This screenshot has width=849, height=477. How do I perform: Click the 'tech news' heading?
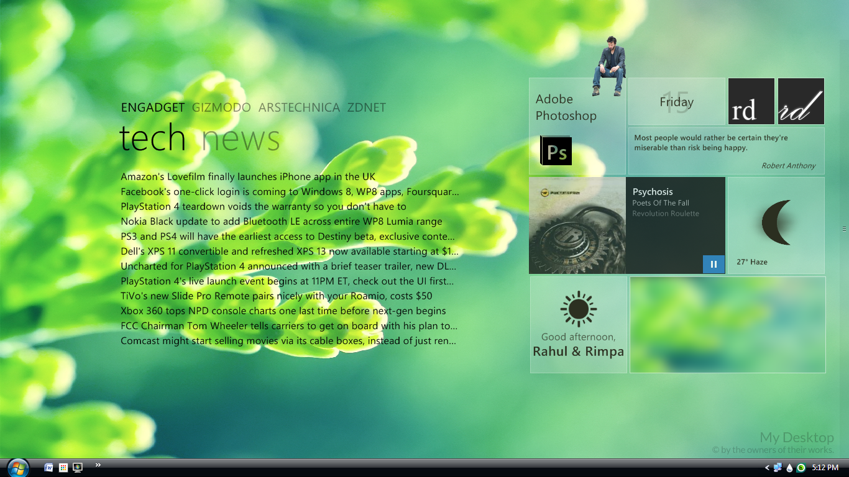(x=200, y=137)
